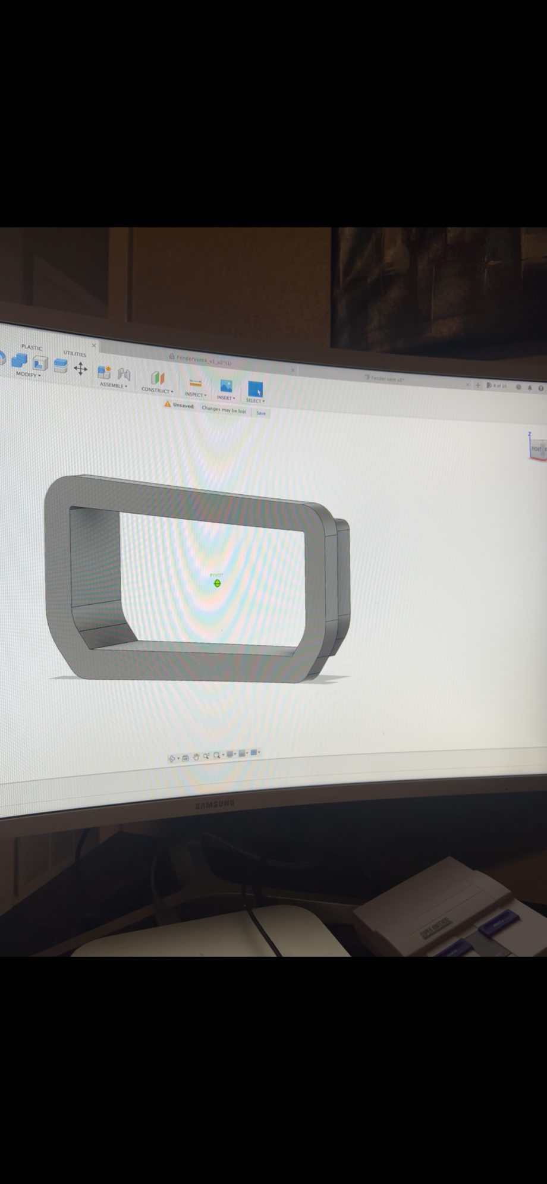
Task: Click the Insert image icon
Action: pos(226,387)
